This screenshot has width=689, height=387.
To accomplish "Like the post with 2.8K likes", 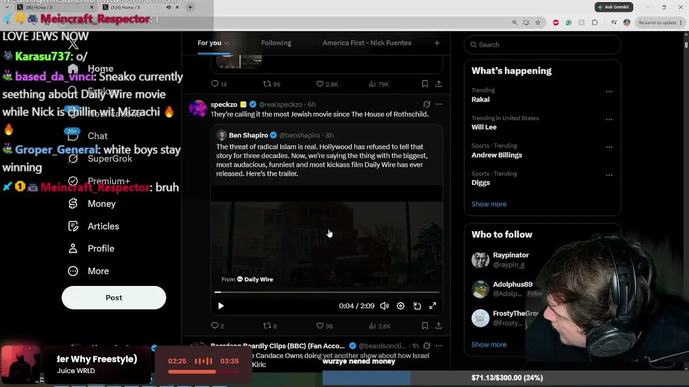I will click(320, 84).
